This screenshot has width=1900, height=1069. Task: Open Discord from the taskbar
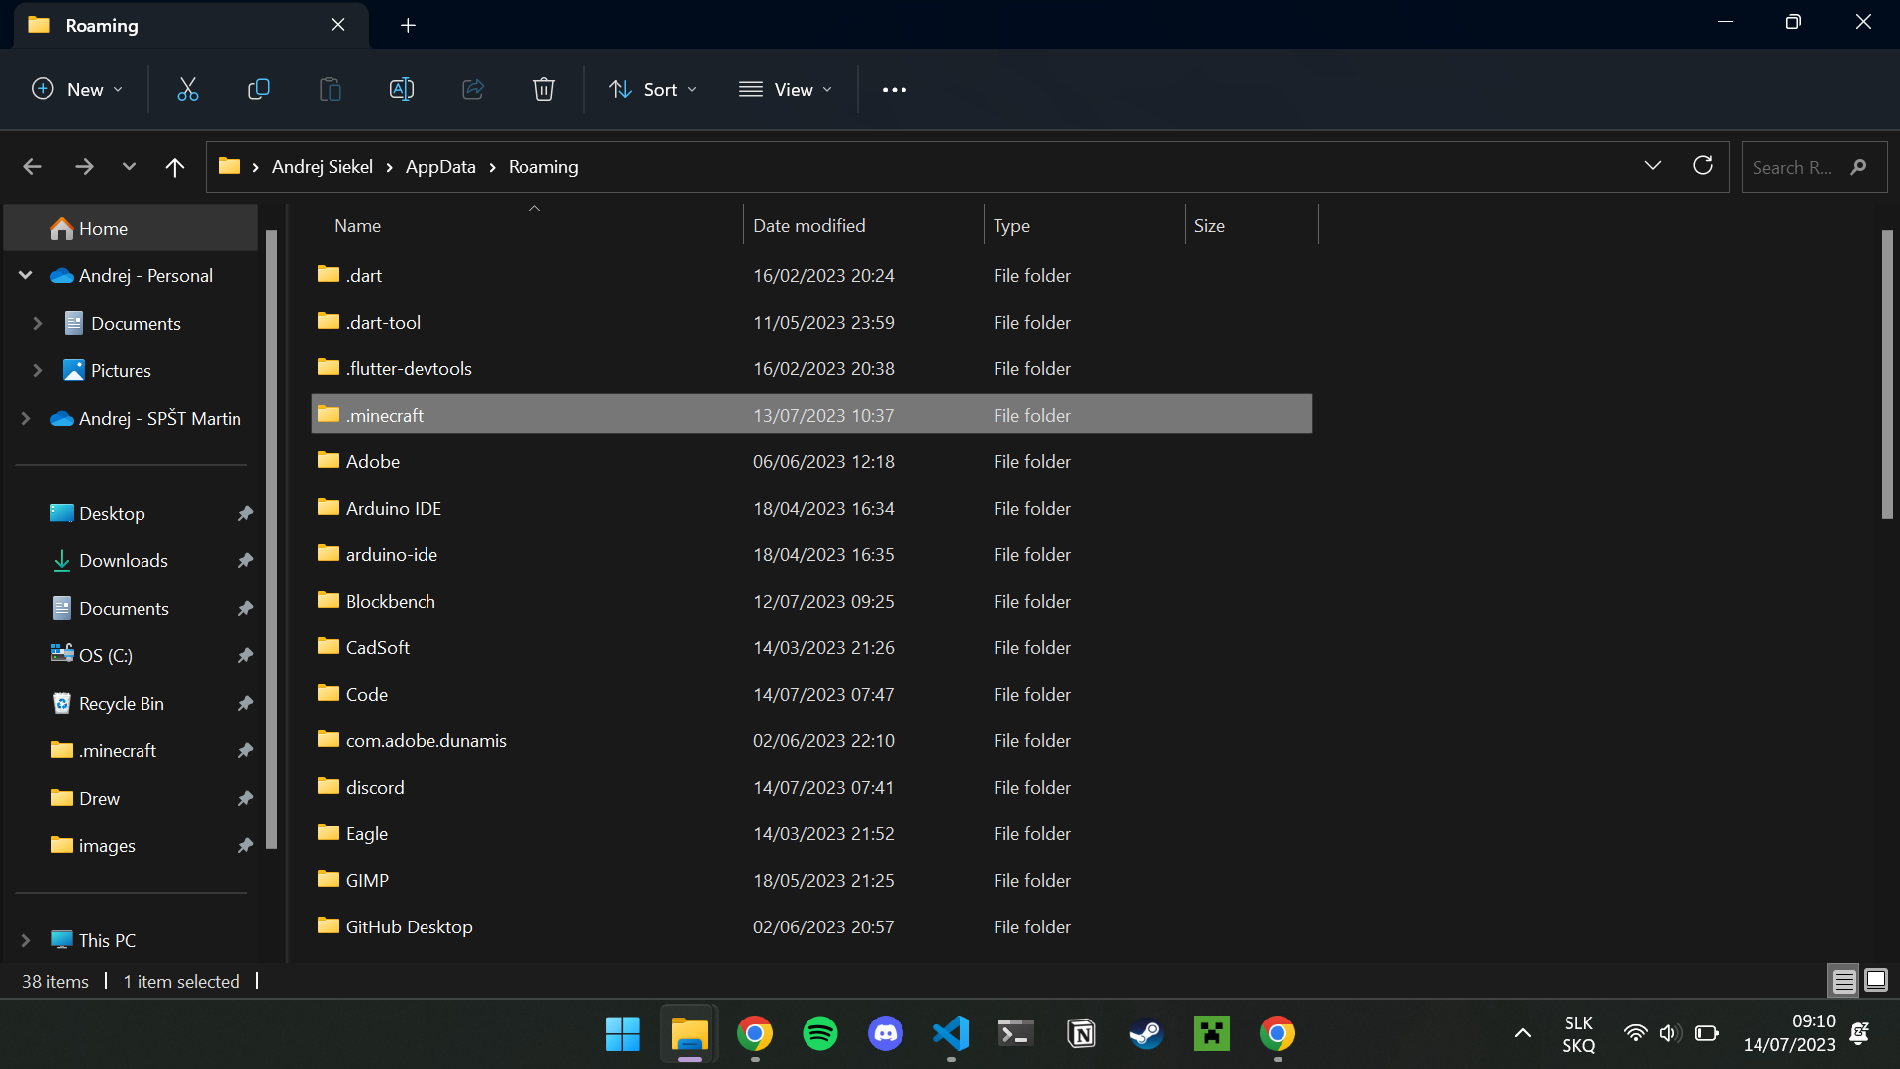click(x=885, y=1034)
